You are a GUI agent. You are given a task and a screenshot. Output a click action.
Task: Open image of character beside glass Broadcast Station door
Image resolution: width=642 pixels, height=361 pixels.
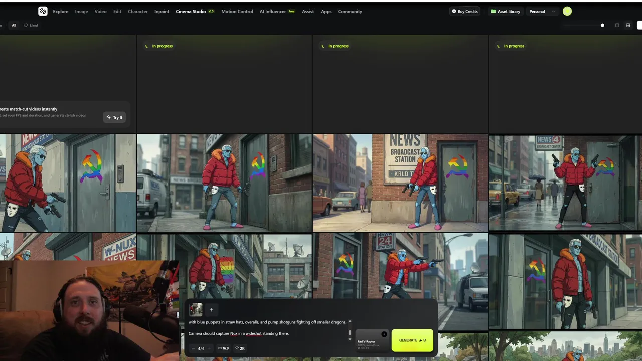(565, 281)
